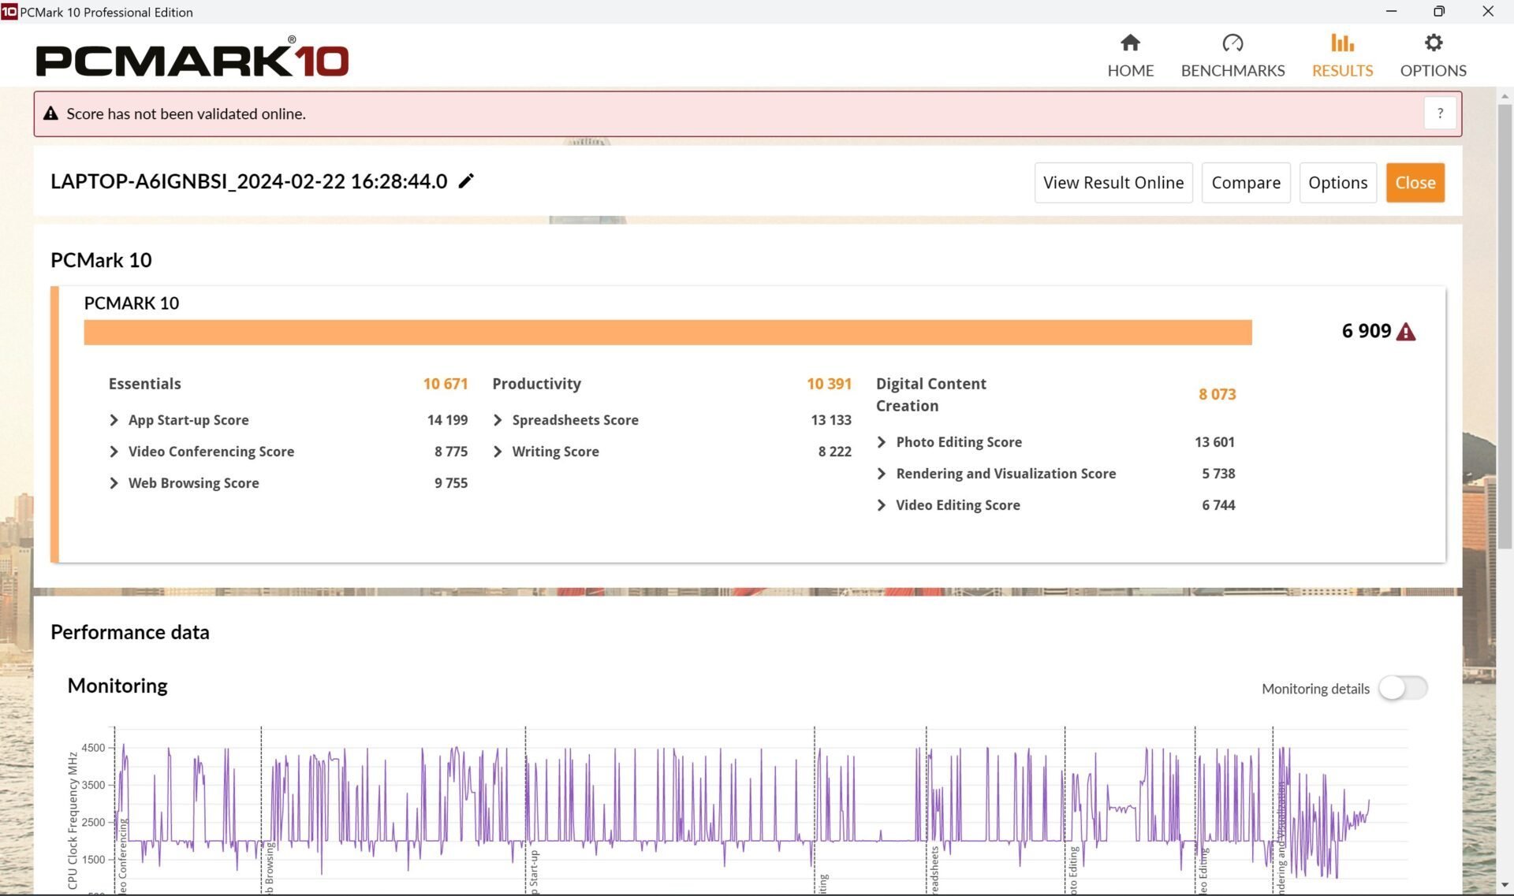Toggle the Monitoring details switch
The height and width of the screenshot is (896, 1514).
click(x=1403, y=688)
